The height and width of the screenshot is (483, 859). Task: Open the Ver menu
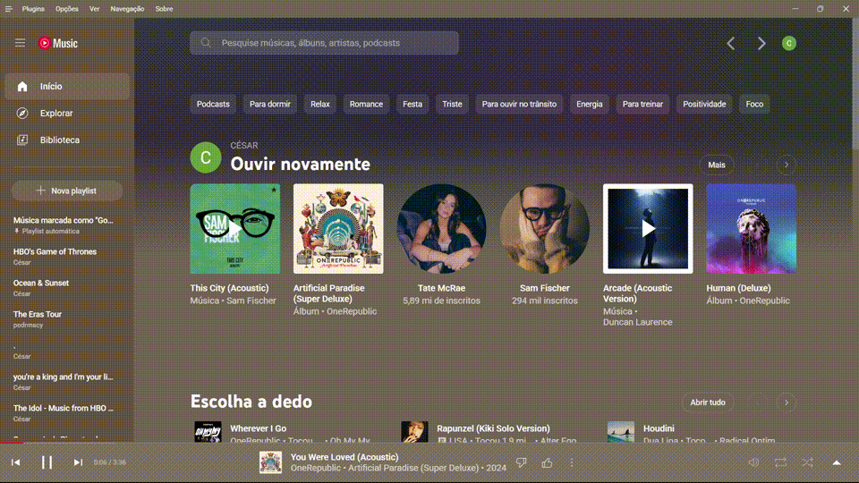pos(94,9)
